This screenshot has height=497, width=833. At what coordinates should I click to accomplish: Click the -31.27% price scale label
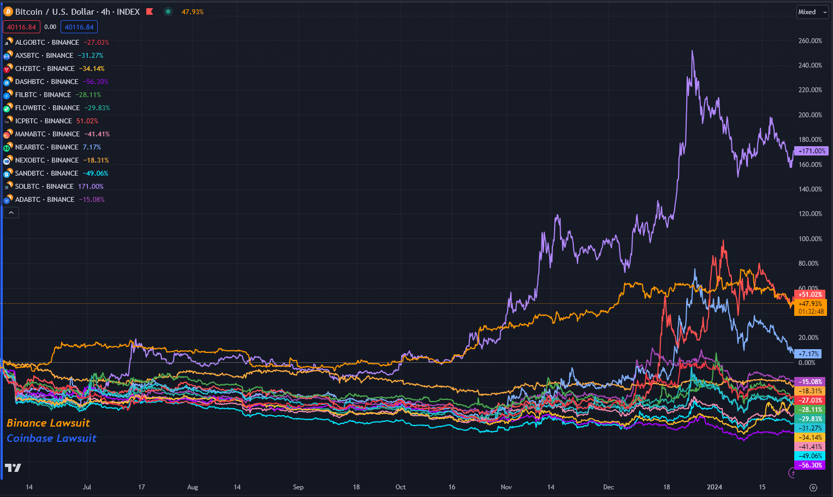click(x=810, y=428)
